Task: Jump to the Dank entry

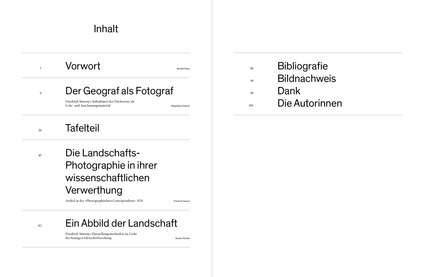Action: coord(289,91)
